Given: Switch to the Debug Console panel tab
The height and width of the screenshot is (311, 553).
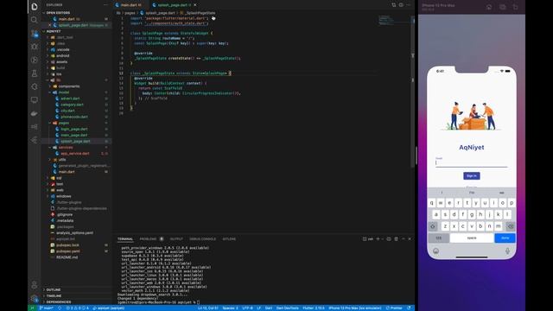Looking at the screenshot, I should [x=202, y=238].
